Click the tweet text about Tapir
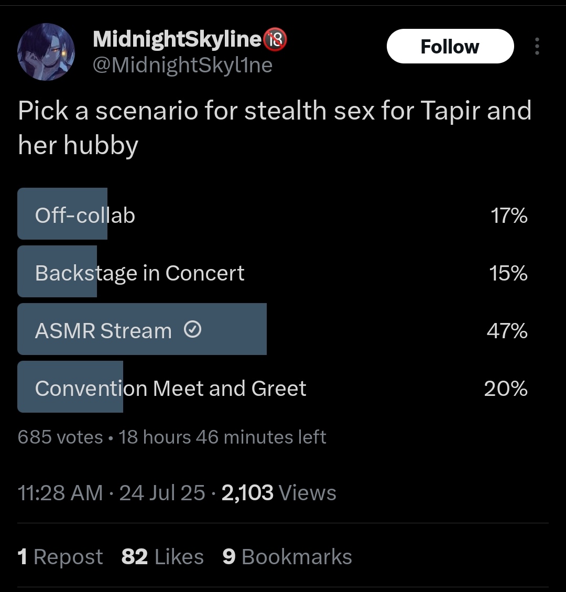Screen dimensions: 566x592 [x=274, y=127]
